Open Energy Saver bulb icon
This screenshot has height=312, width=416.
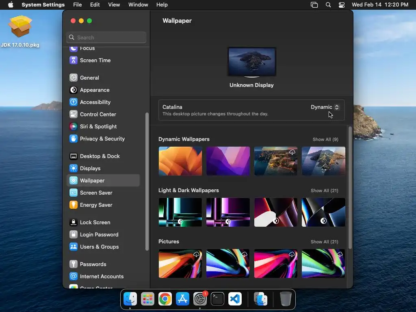(x=74, y=205)
